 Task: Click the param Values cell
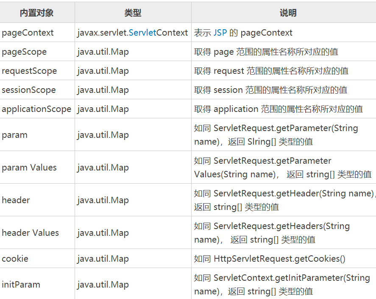(29, 168)
